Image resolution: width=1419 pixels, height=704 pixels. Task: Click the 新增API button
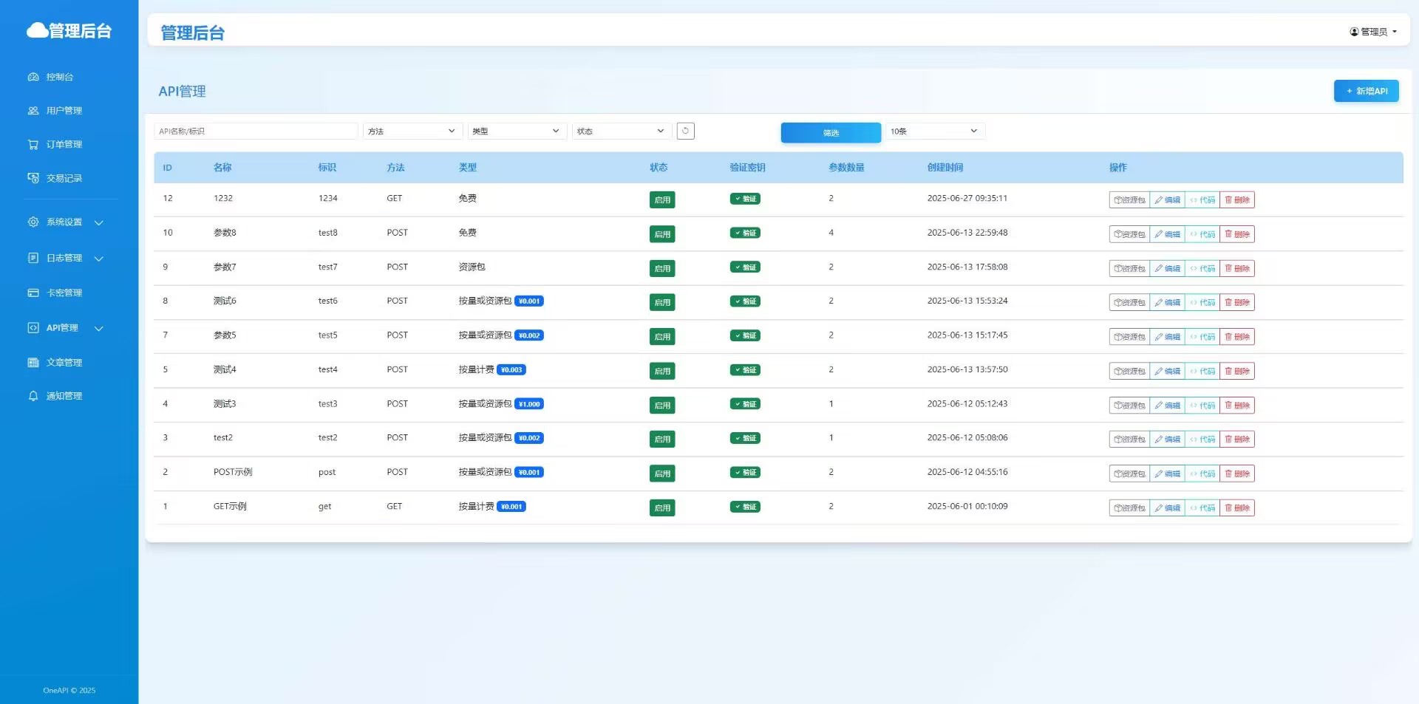pos(1366,91)
